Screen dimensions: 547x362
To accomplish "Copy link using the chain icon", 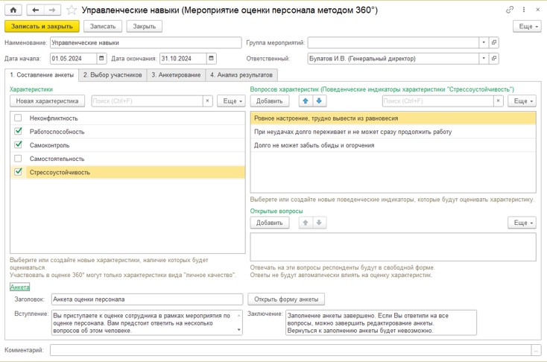I will 510,10.
